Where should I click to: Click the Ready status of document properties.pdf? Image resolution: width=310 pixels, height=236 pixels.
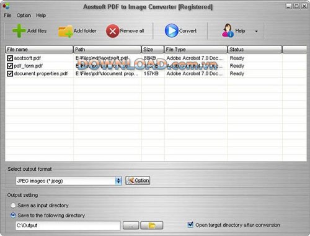click(x=237, y=73)
